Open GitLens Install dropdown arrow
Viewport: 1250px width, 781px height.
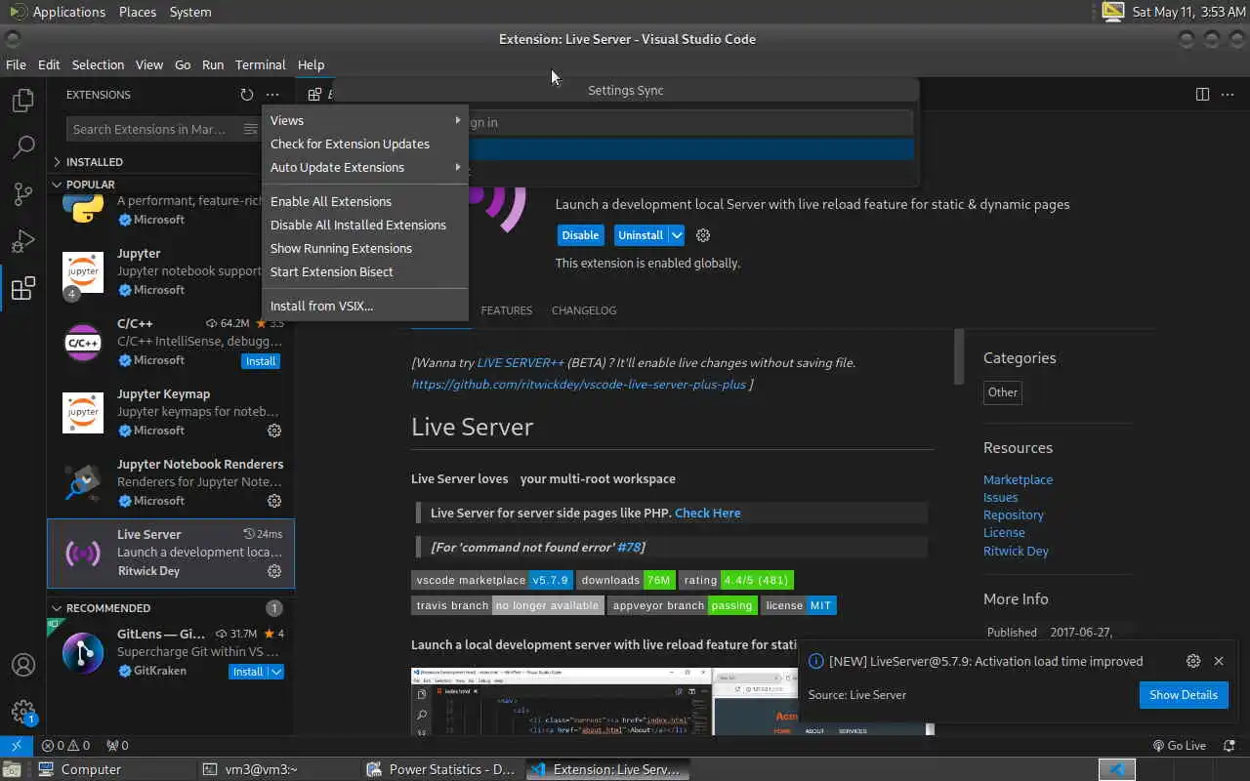[x=276, y=672]
